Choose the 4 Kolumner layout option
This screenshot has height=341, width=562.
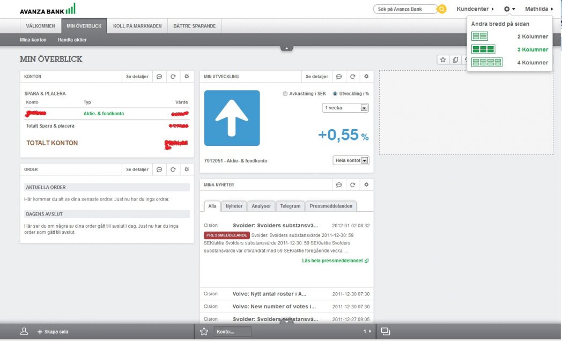tap(486, 62)
